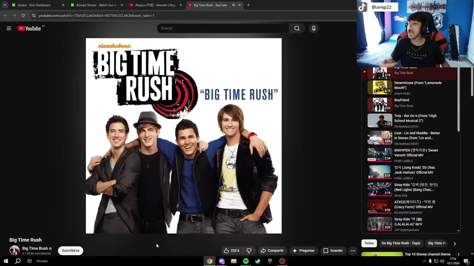Show hidden system tray icons
Screen dimensions: 474x266
[x=424, y=261]
